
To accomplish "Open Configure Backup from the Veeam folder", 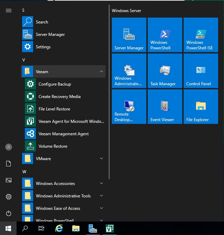I will click(x=55, y=84).
